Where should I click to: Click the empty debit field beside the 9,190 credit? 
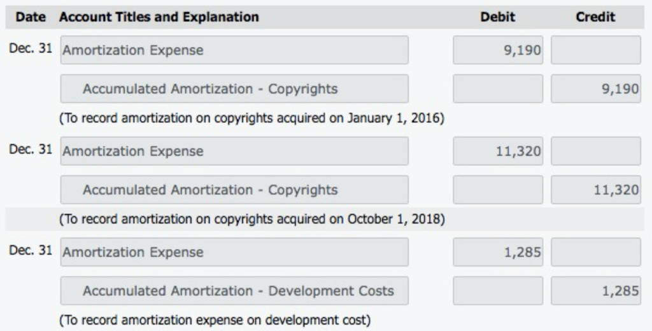click(498, 88)
